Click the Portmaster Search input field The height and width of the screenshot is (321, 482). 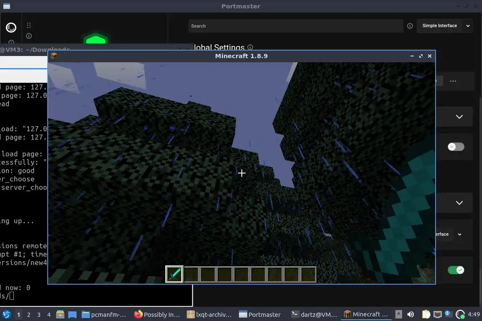click(x=296, y=26)
